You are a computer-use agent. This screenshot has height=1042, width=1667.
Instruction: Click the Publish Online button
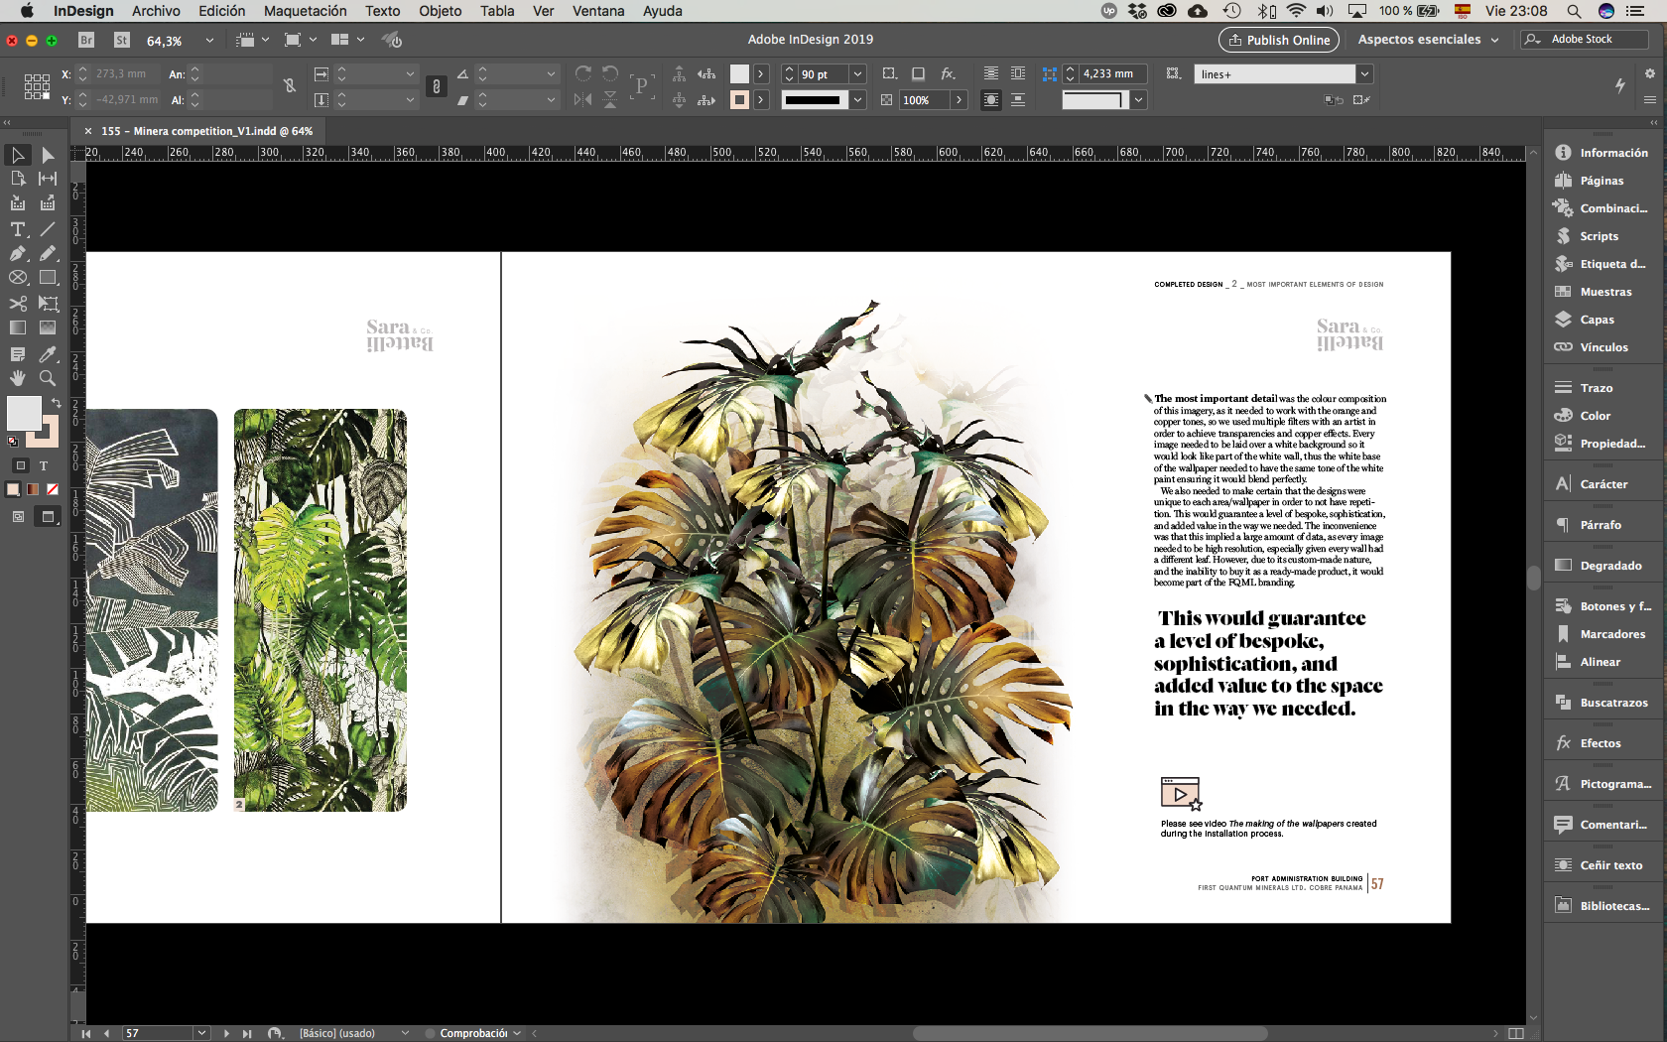pos(1278,40)
